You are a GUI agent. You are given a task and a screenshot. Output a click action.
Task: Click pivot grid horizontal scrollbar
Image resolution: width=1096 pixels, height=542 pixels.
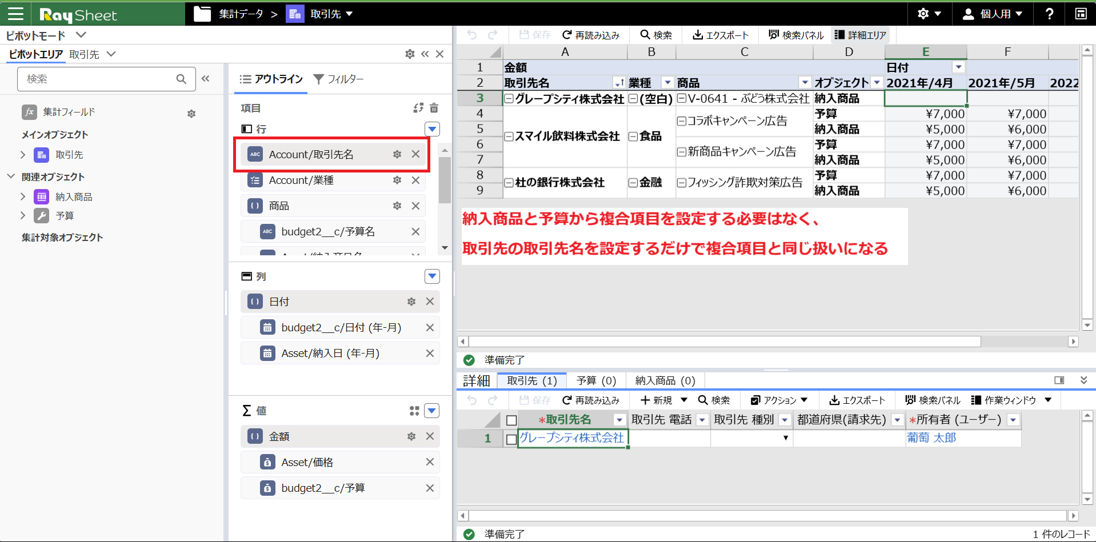click(x=725, y=342)
